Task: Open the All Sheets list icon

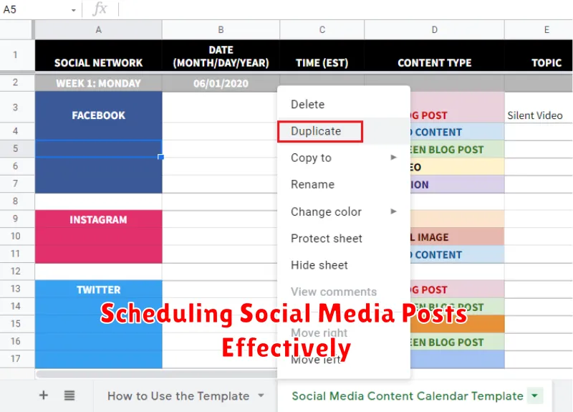Action: coord(69,396)
